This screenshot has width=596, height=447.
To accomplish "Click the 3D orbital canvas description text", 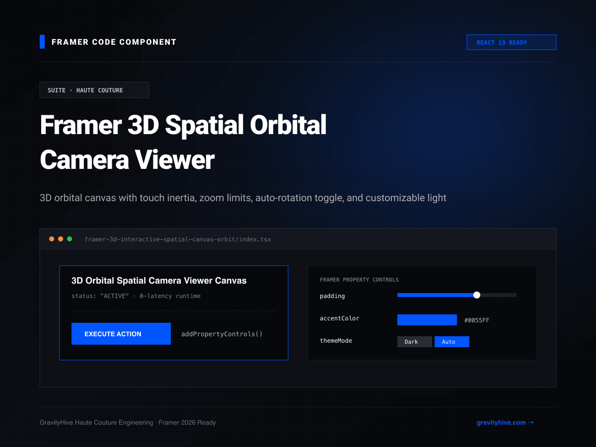I will coord(243,198).
